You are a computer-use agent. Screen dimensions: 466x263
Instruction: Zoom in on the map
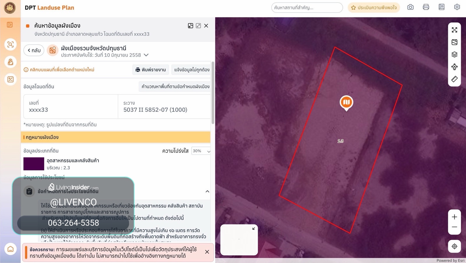[454, 217]
